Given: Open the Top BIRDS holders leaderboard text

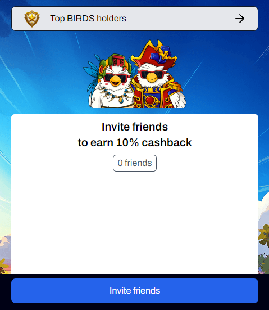Looking at the screenshot, I should (88, 19).
